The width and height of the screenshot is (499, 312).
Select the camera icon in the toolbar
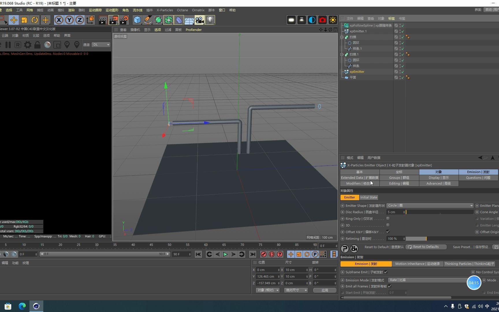(x=200, y=20)
